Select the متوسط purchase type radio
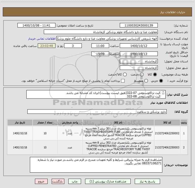This screenshot has width=195, height=188. pos(146,81)
